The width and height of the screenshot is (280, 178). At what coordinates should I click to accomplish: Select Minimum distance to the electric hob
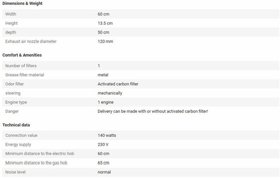(x=40, y=154)
